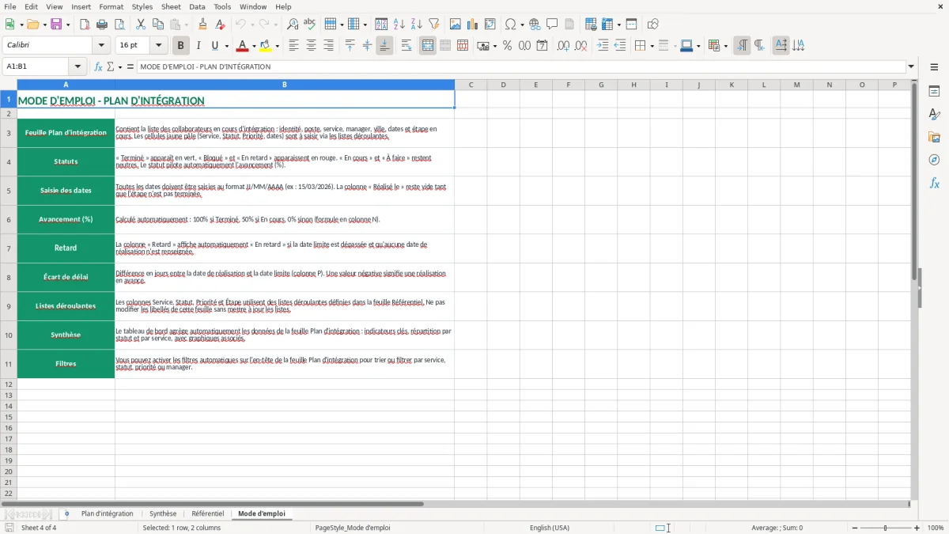Clear direct formatting icon
The width and height of the screenshot is (949, 534).
[220, 25]
